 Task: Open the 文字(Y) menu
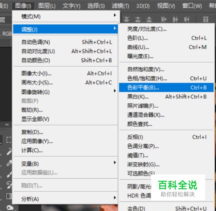(x=71, y=6)
